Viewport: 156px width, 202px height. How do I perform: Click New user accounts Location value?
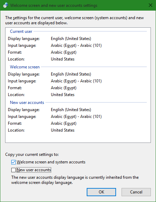coord(62,130)
